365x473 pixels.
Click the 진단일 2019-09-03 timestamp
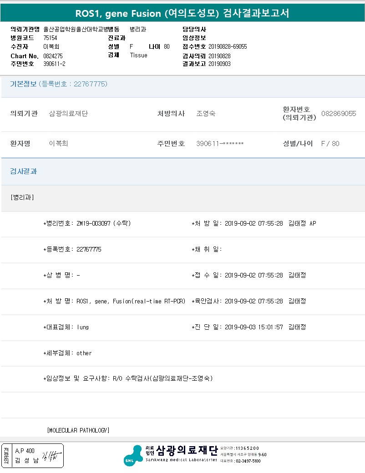coord(254,327)
